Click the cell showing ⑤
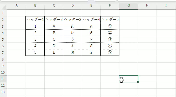Screen dimensions: 176x97 [110, 52]
